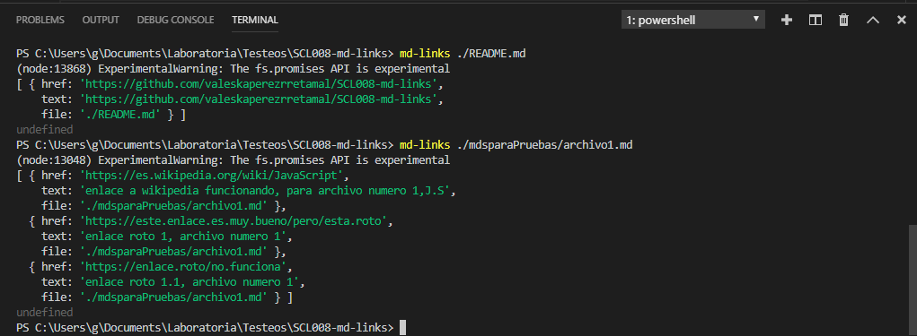Close the terminal panel
This screenshot has width=917, height=336.
tap(901, 20)
